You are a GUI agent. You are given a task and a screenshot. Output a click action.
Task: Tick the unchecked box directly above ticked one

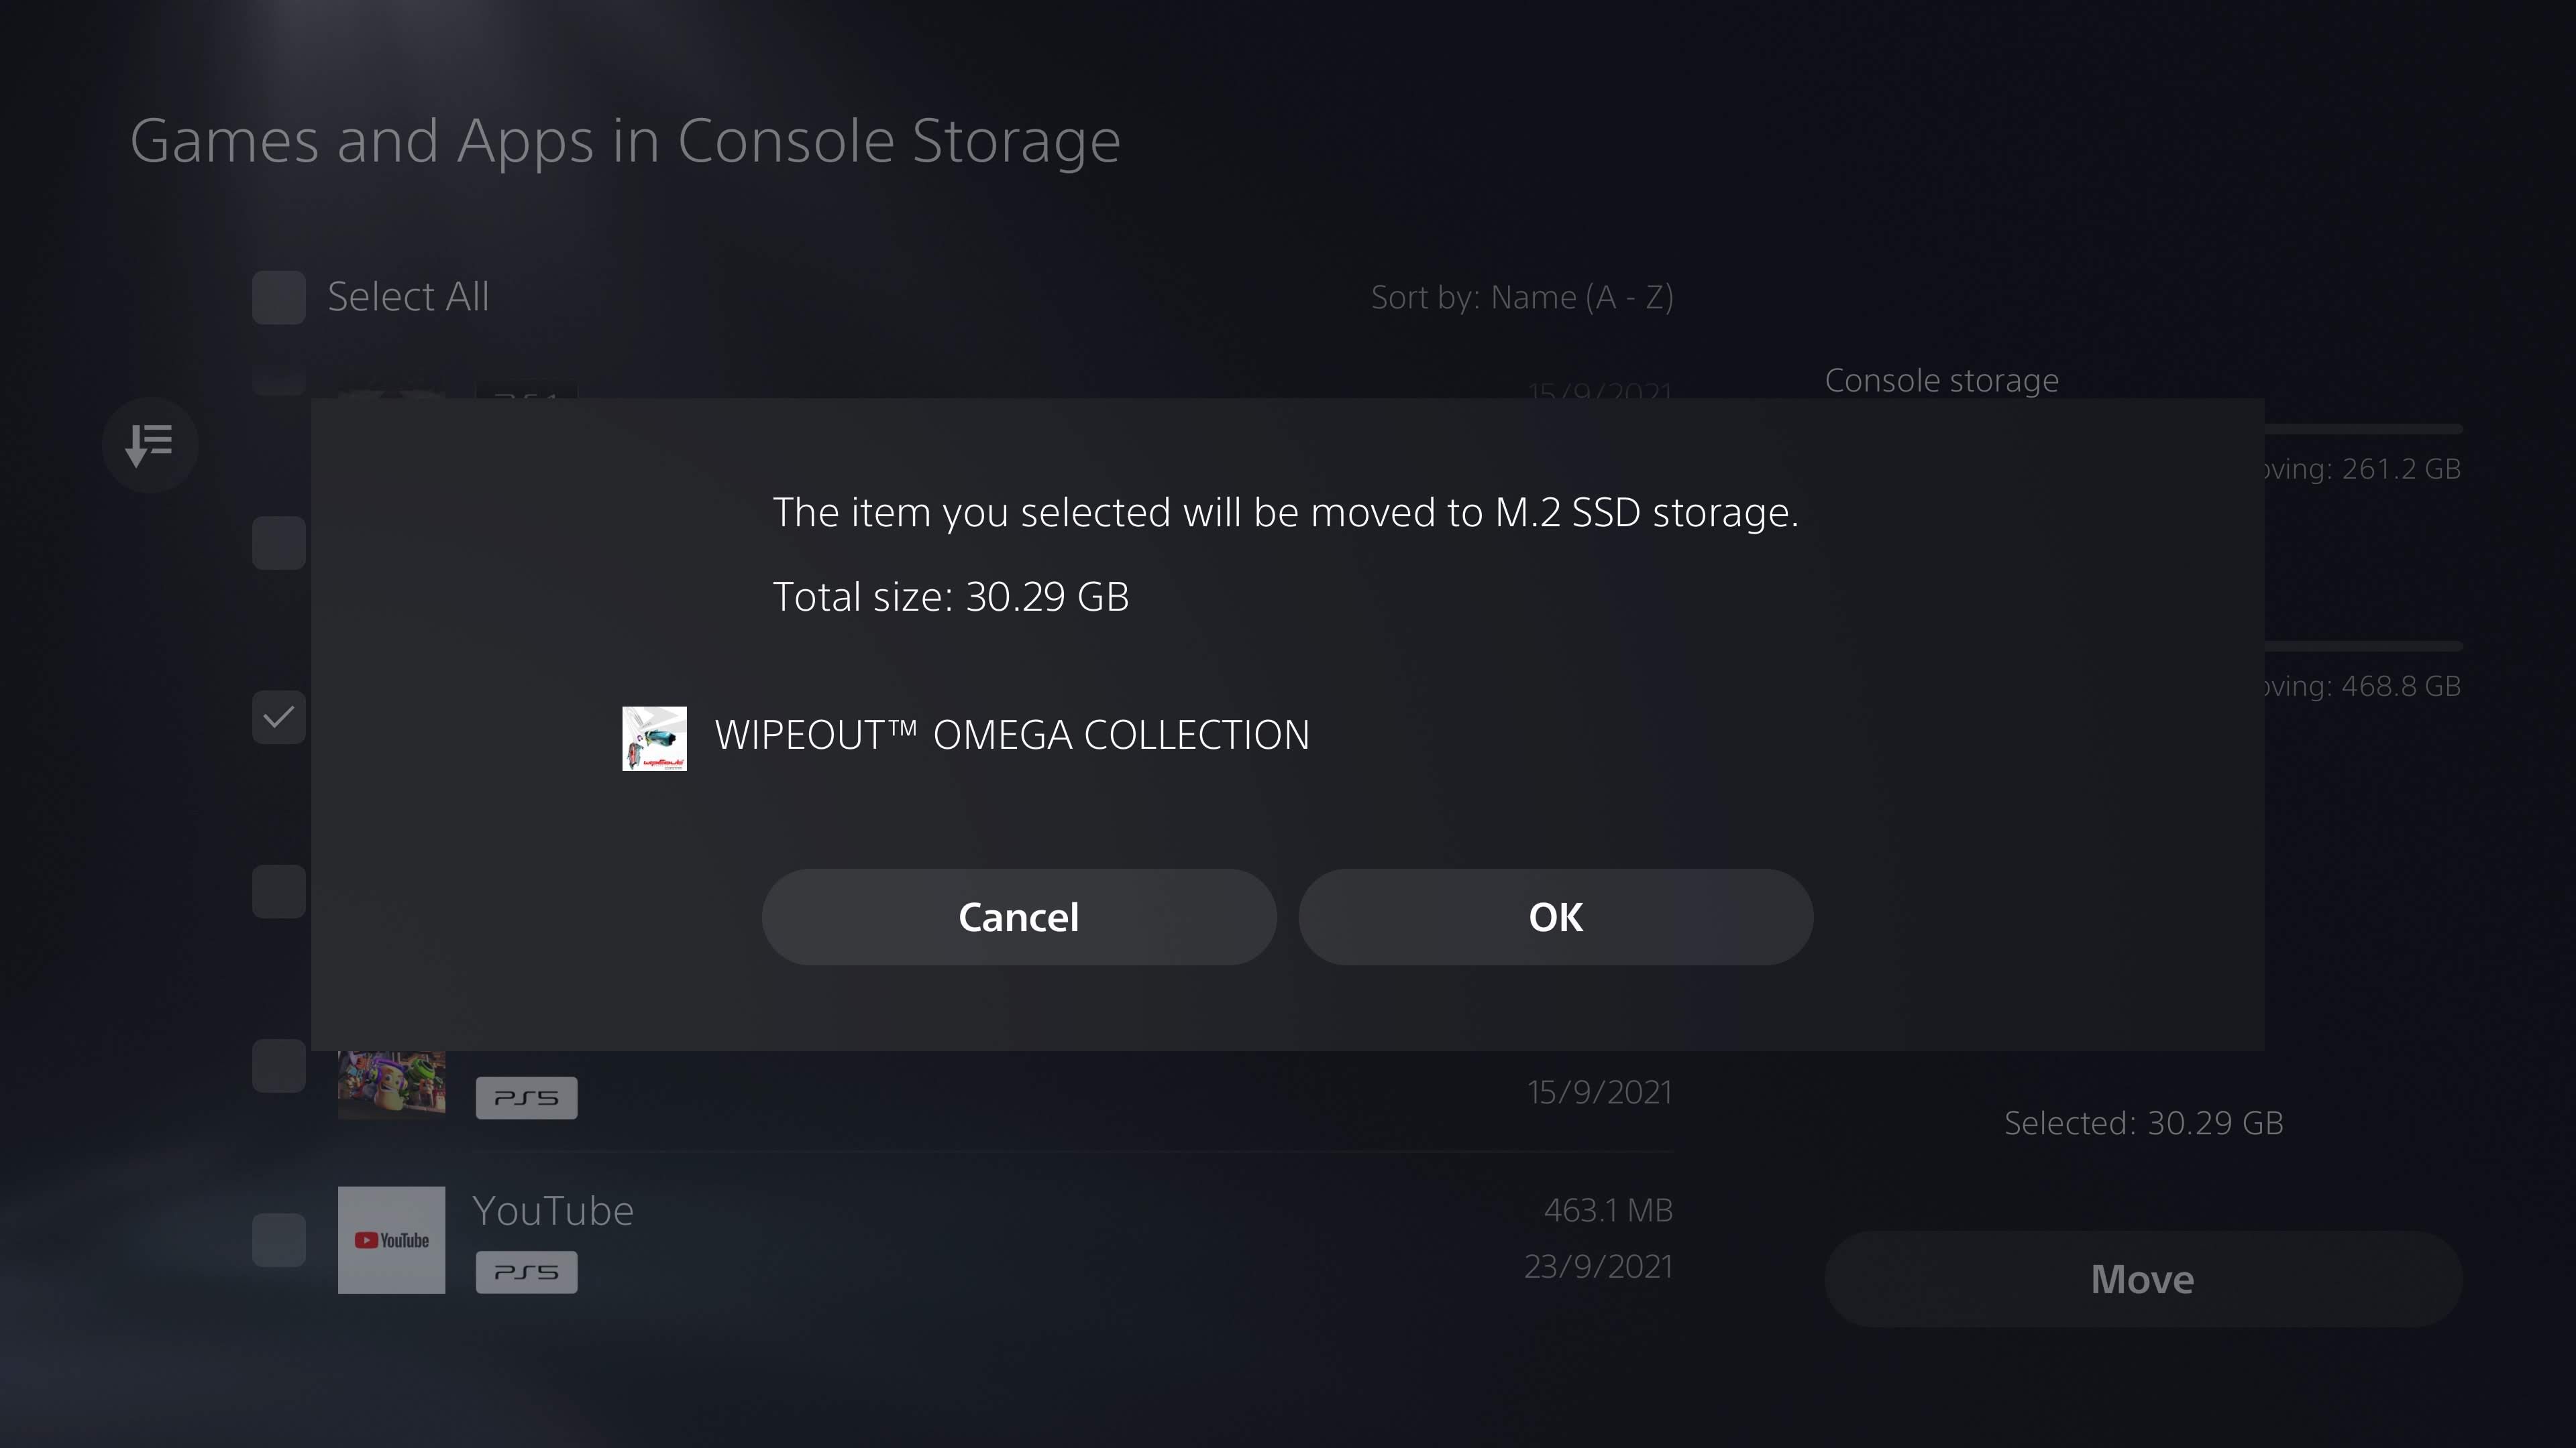click(x=279, y=542)
